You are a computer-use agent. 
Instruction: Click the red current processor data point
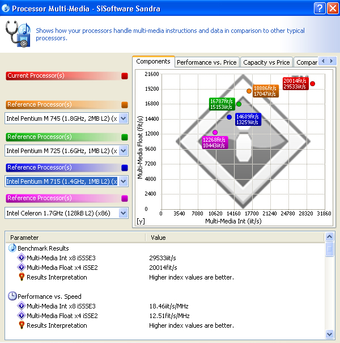[312, 84]
